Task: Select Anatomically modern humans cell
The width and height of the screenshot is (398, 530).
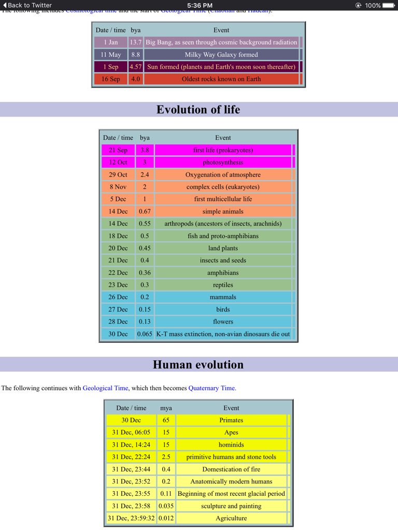Action: point(231,481)
